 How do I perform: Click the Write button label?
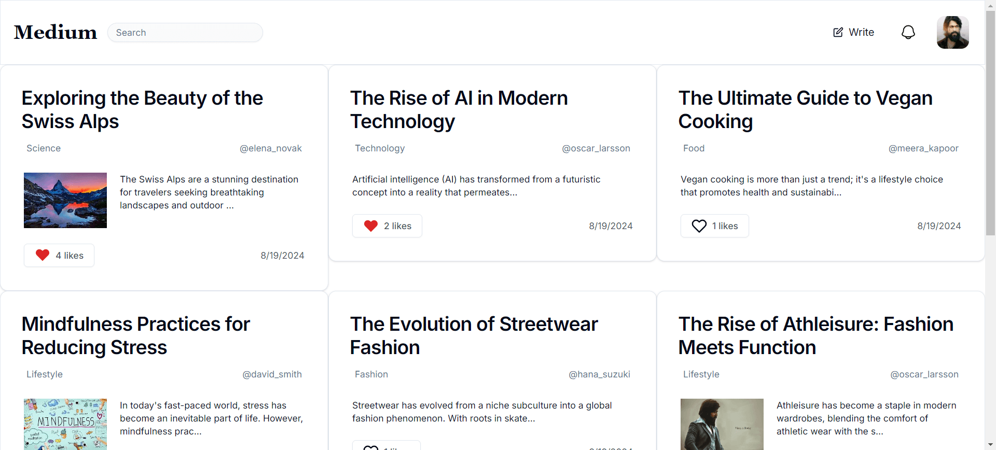pyautogui.click(x=861, y=32)
